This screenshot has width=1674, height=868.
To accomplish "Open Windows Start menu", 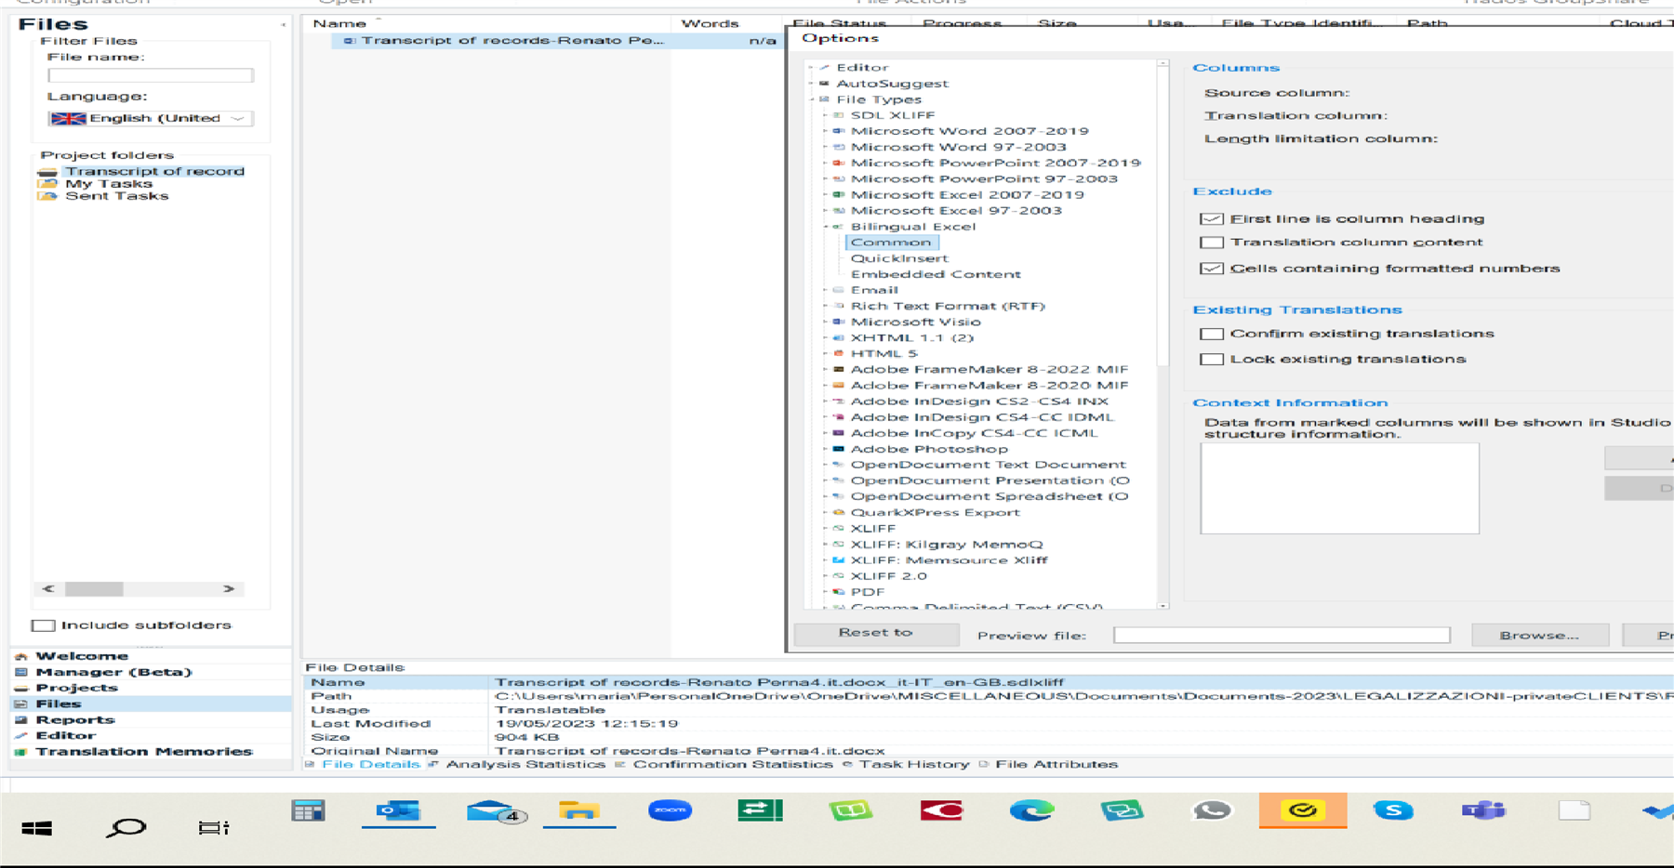I will (x=36, y=827).
